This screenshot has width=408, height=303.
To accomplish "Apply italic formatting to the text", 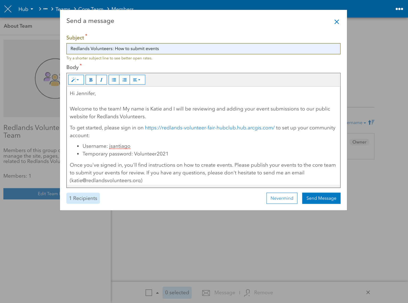I will click(101, 80).
